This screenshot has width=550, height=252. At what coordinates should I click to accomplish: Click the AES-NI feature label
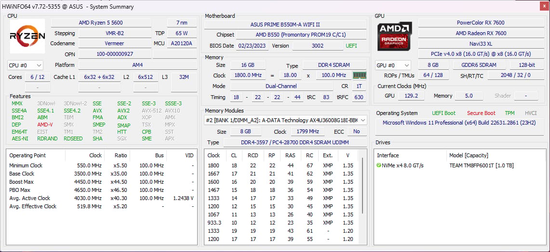tap(20, 139)
